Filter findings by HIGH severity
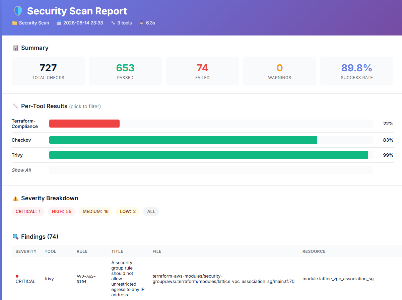402x300 pixels. pyautogui.click(x=62, y=212)
